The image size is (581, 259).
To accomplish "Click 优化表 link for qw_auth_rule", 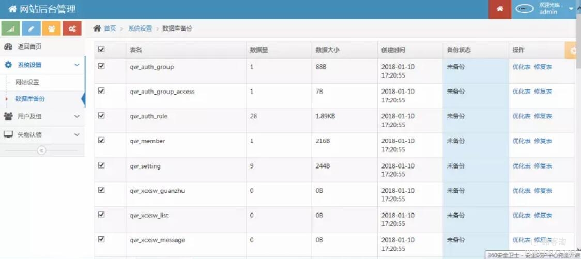I will (x=522, y=116).
